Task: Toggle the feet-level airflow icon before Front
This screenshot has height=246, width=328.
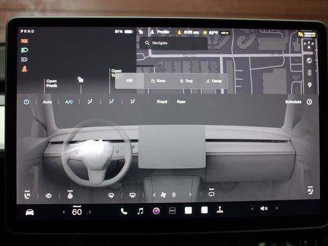Action: [132, 101]
